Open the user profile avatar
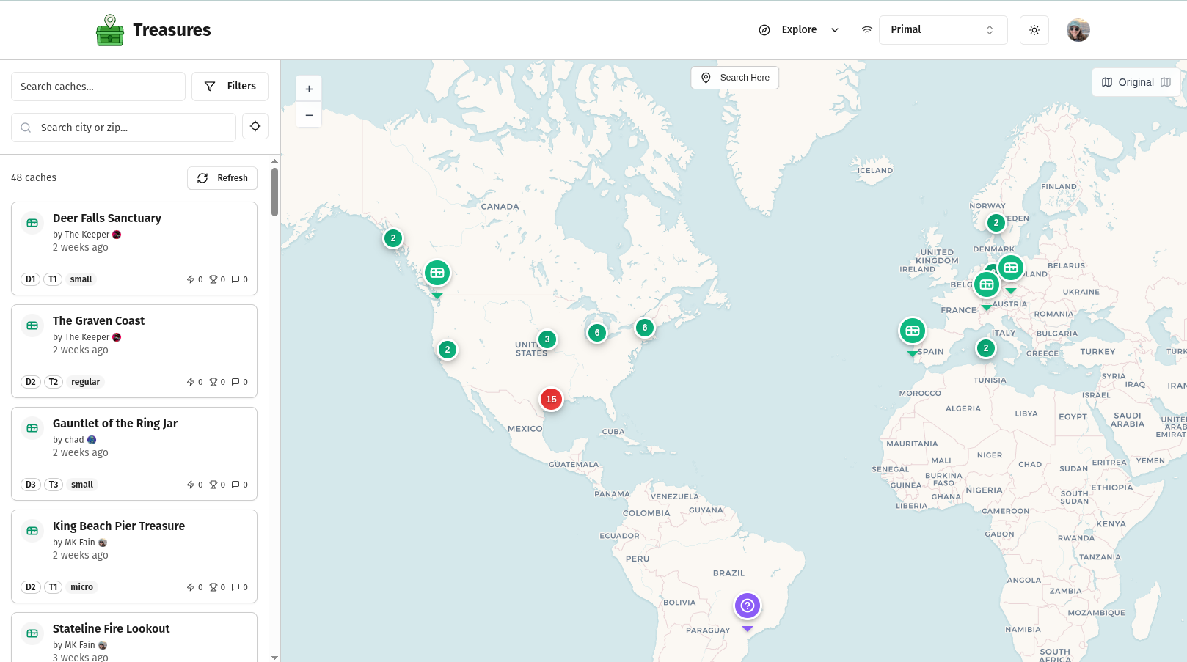 (x=1078, y=30)
